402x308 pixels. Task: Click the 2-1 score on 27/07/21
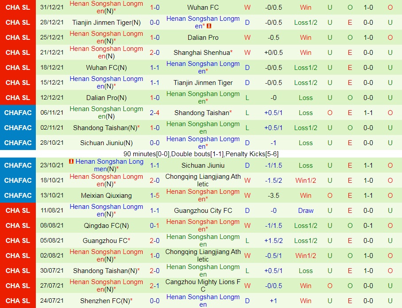(x=155, y=286)
